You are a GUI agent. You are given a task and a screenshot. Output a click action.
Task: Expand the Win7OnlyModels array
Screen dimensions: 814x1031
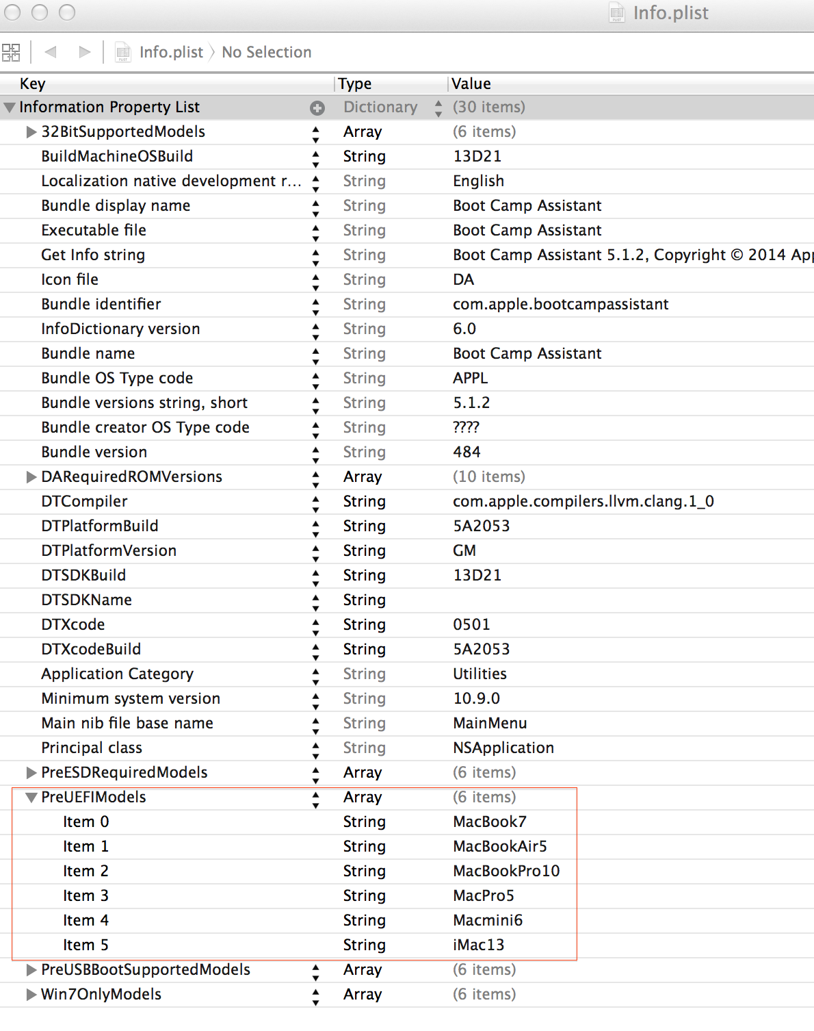[31, 995]
